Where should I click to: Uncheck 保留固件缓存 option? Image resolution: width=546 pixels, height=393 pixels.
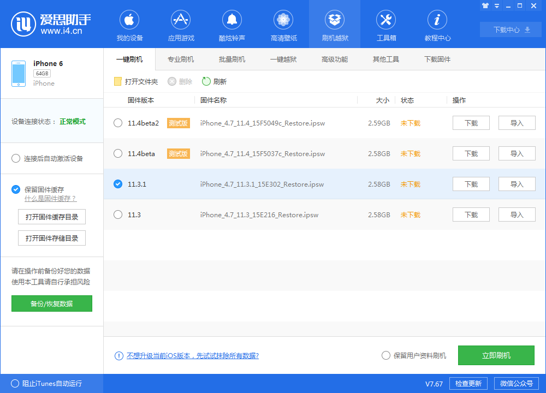pyautogui.click(x=16, y=189)
